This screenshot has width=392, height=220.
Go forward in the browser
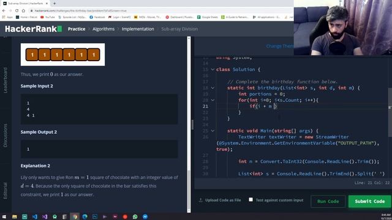[10, 11]
